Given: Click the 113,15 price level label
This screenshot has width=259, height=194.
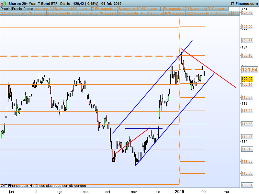Looking at the screenshot, I should point(247,149).
